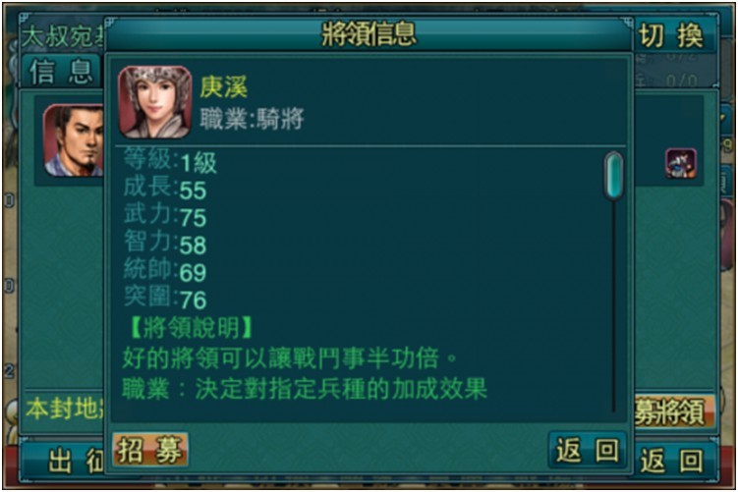Click the 切換 switch button
This screenshot has width=738, height=492.
tap(672, 35)
